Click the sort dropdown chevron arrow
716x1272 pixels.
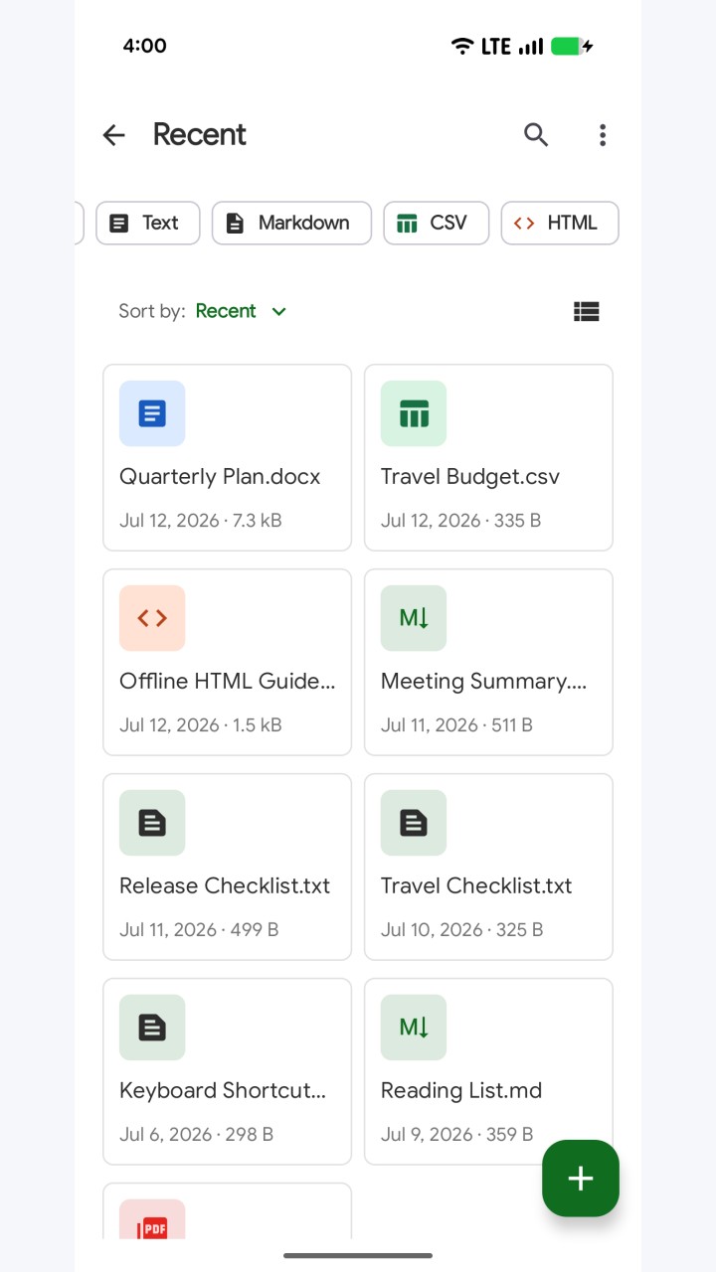(x=279, y=312)
